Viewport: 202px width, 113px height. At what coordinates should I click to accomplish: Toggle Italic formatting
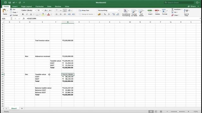(27, 14)
